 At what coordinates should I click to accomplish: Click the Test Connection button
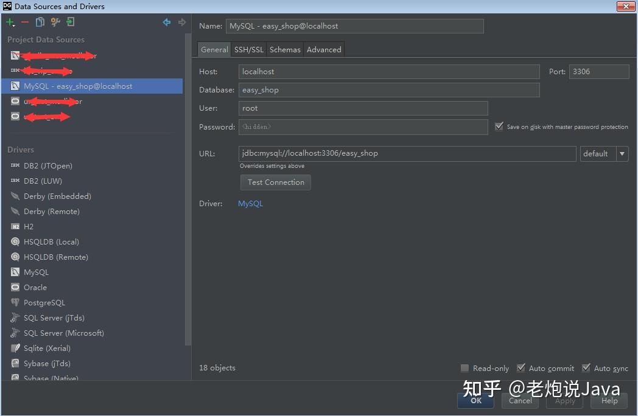coord(275,182)
